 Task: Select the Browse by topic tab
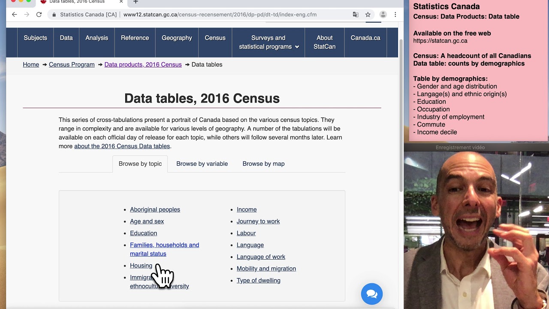click(140, 164)
